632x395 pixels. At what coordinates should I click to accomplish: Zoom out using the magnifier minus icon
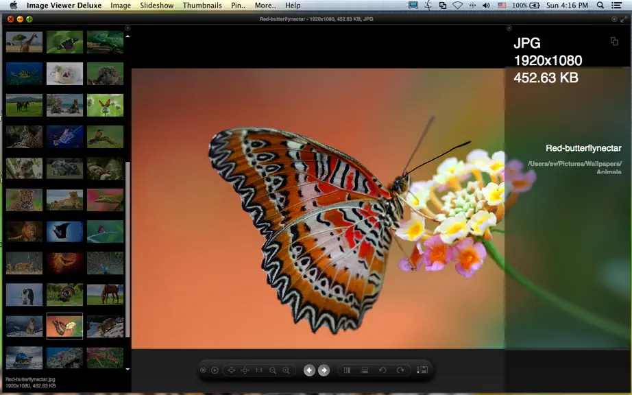273,370
